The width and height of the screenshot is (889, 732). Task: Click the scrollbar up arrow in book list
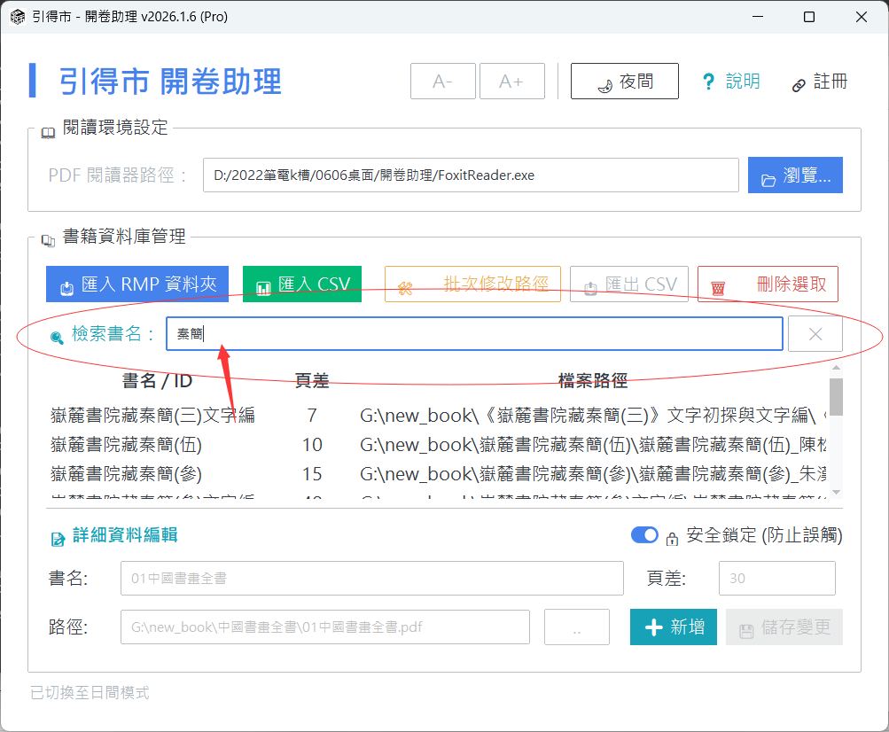835,369
